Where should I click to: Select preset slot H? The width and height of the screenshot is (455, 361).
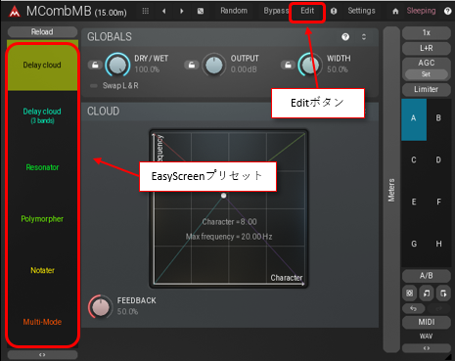tap(438, 244)
